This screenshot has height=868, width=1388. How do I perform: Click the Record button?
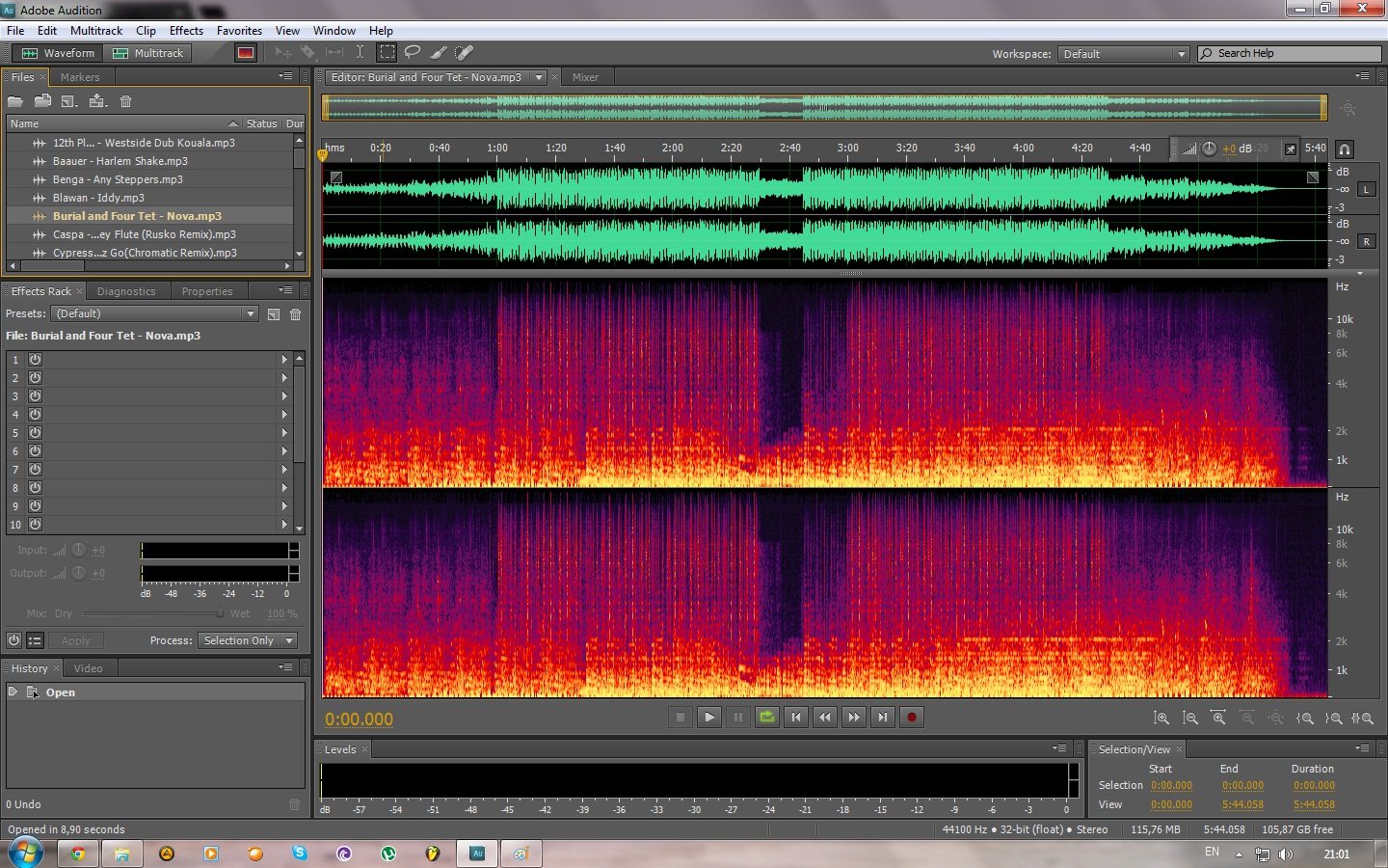[x=912, y=718]
